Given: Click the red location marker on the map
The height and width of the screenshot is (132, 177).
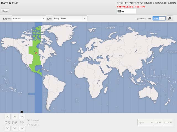Looking at the screenshot, I should pyautogui.click(x=36, y=53).
